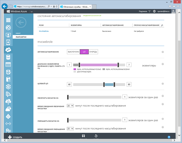Click the Подписки link in top bar
This screenshot has width=182, height=143.
[143, 11]
